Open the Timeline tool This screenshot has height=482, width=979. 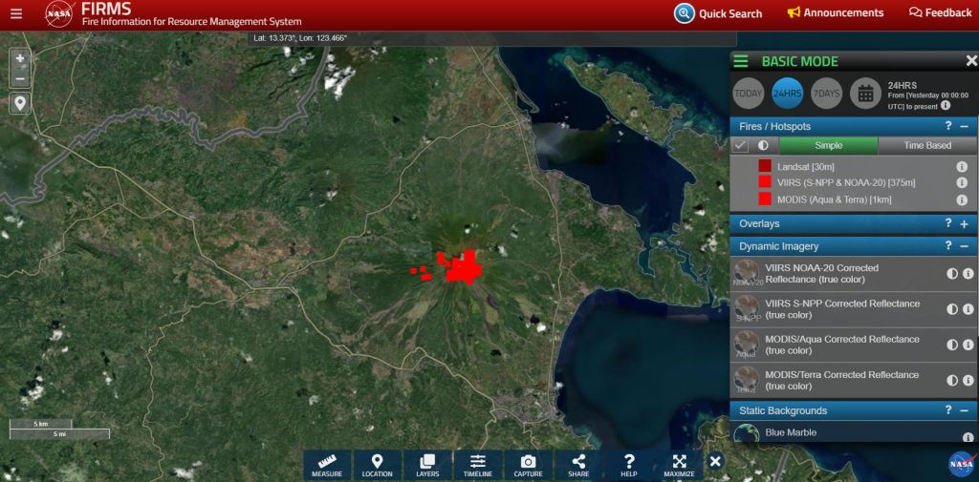(478, 465)
